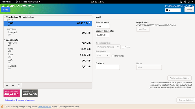Click the Aggiorna impostazioni button
Image resolution: width=195 pixels, height=109 pixels.
tap(179, 78)
